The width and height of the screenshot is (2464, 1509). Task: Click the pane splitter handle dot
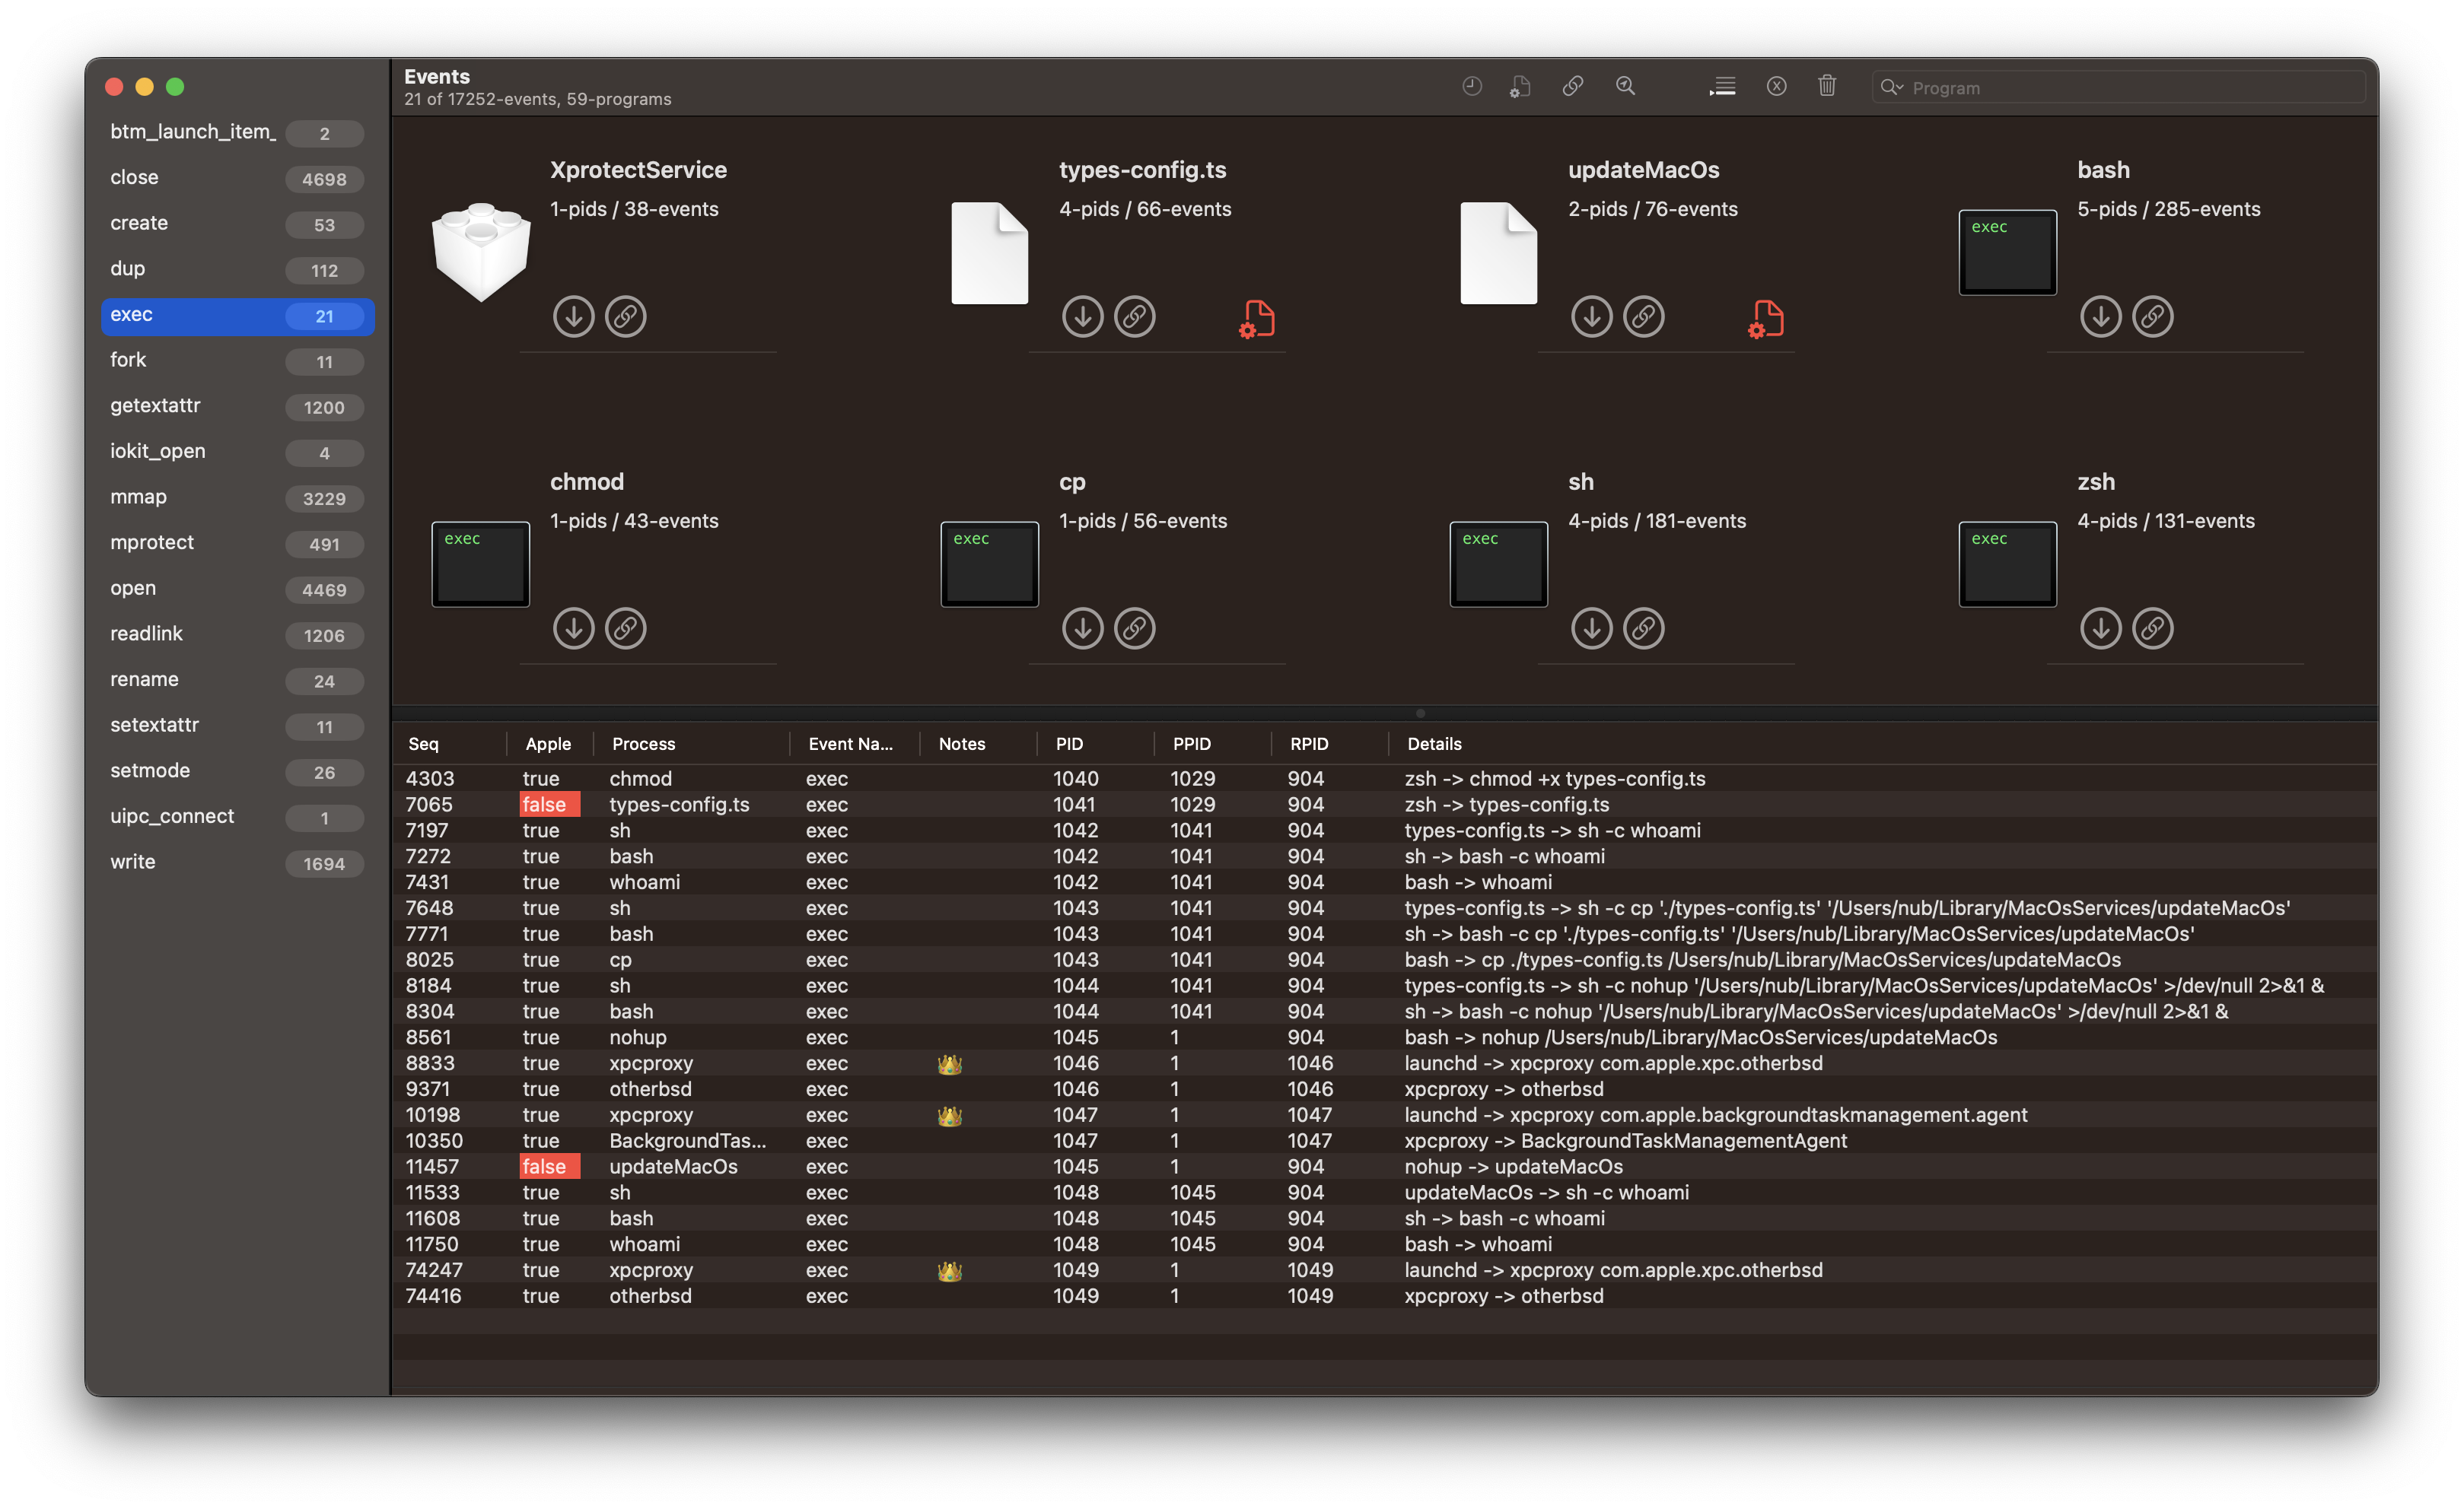point(1419,713)
